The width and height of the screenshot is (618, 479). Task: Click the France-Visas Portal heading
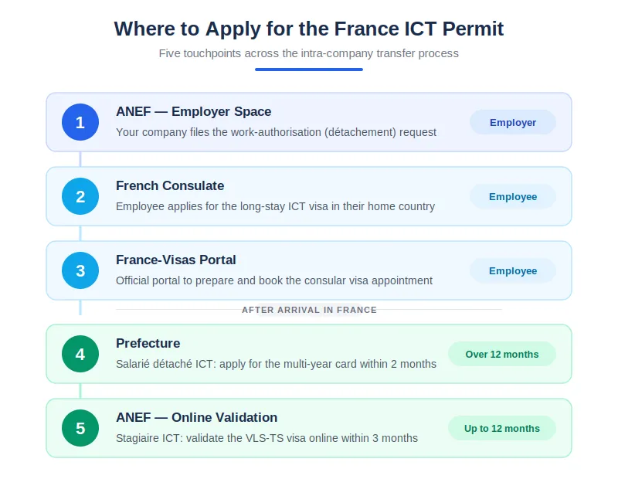(176, 260)
